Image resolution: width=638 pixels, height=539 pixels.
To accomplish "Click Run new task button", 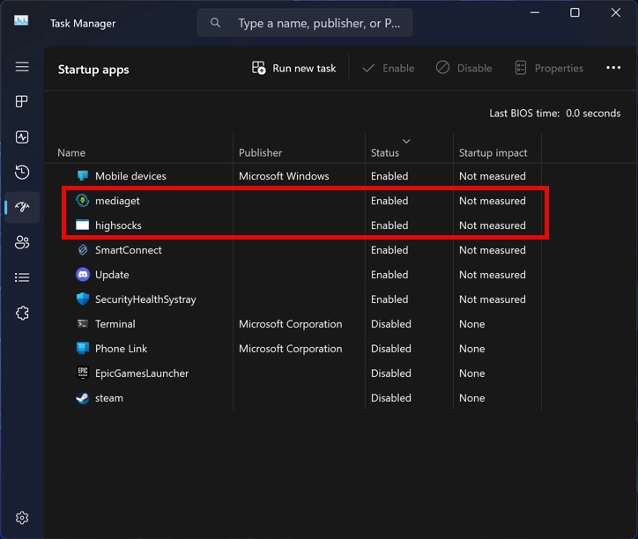I will pyautogui.click(x=293, y=68).
